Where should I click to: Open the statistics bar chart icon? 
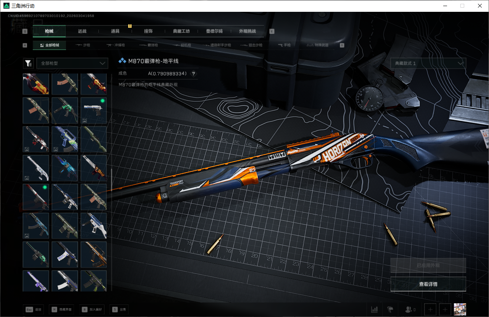pyautogui.click(x=375, y=309)
